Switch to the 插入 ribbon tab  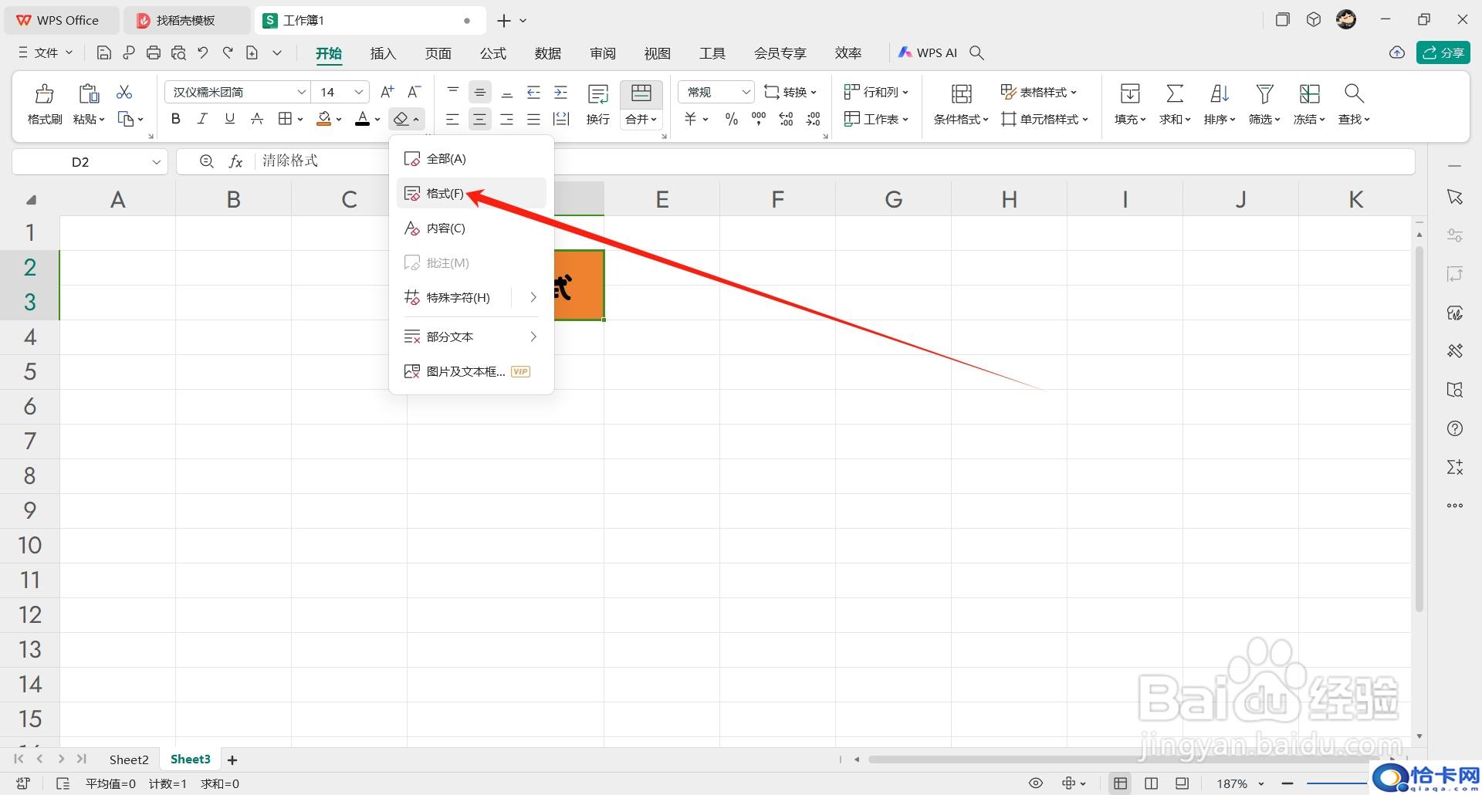383,52
